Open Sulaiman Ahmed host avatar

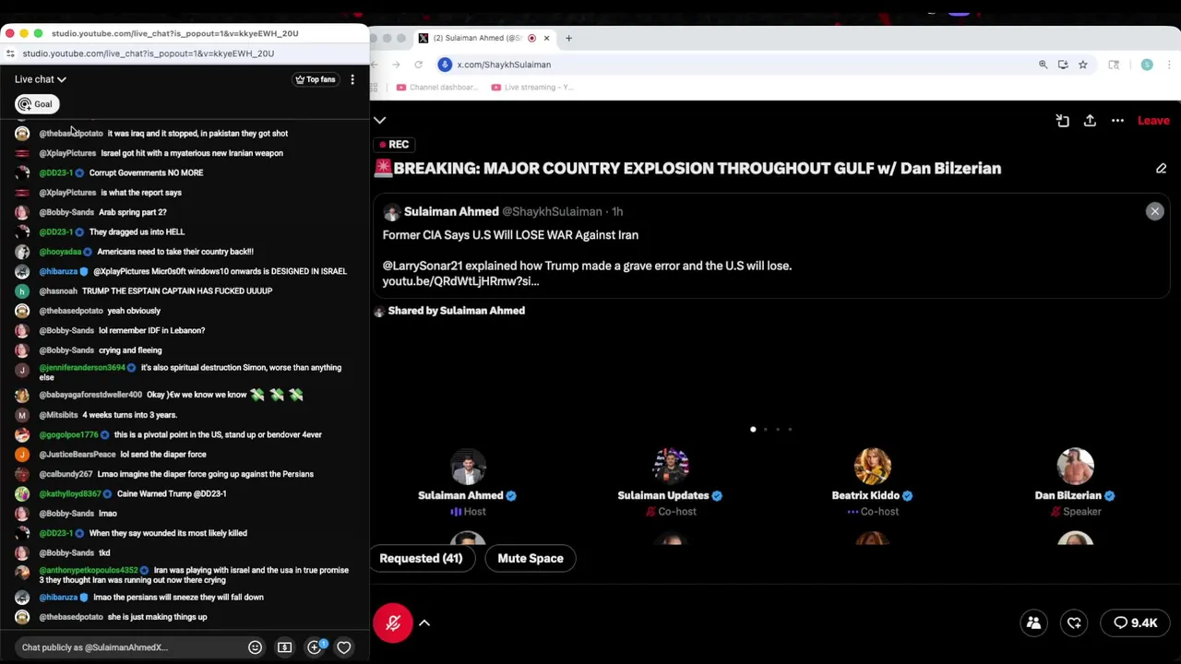click(x=468, y=466)
